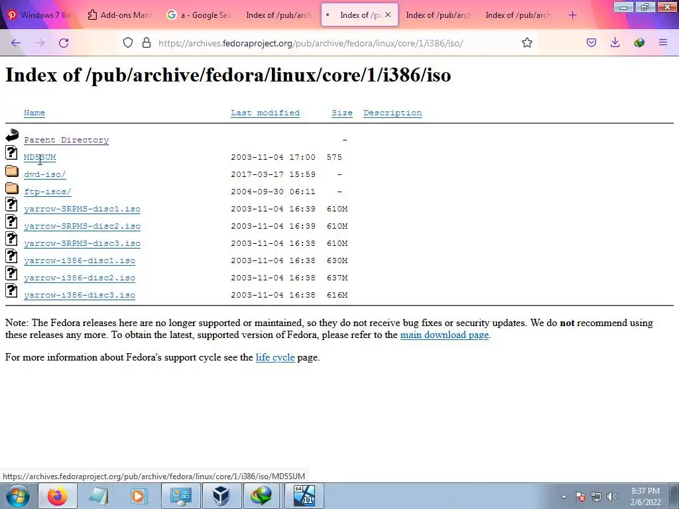
Task: Open the Downloads panel arrow icon
Action: [615, 42]
